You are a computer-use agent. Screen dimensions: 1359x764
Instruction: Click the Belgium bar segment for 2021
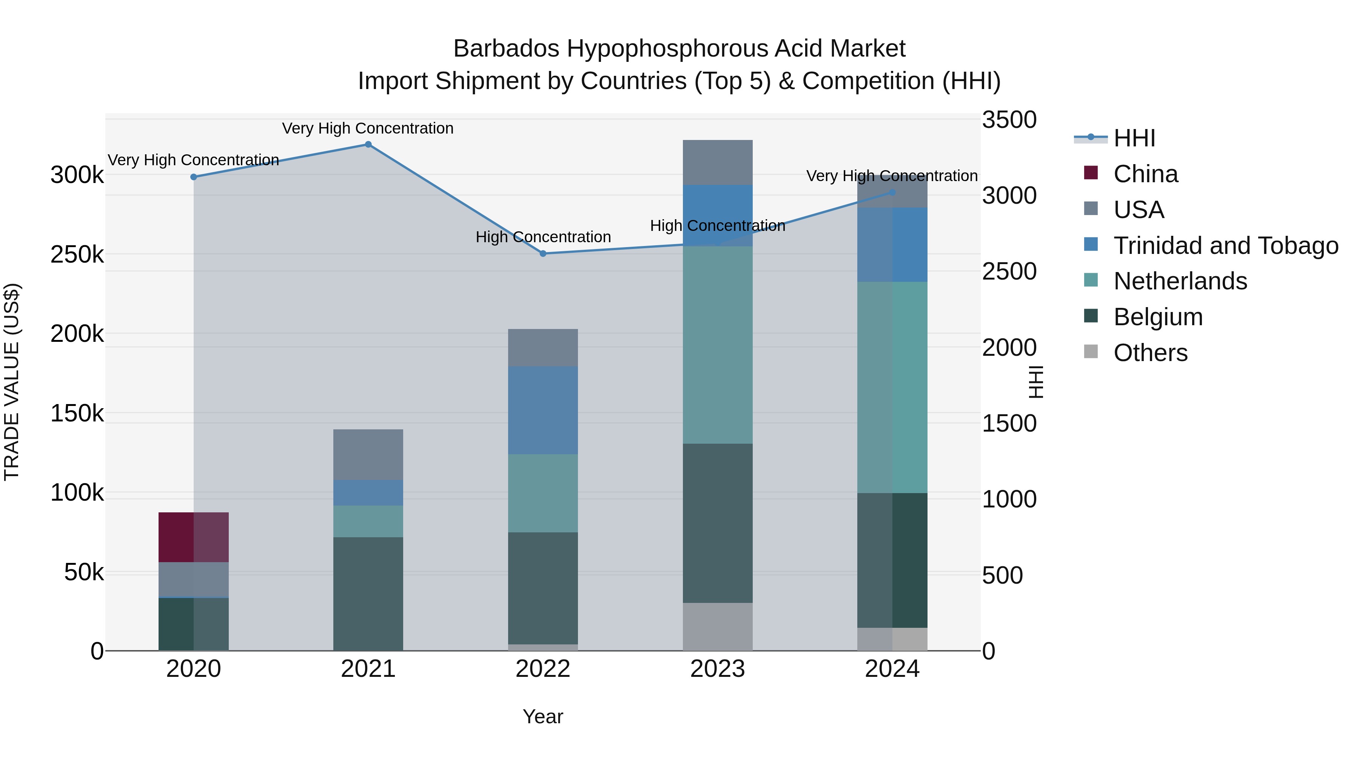pos(368,594)
